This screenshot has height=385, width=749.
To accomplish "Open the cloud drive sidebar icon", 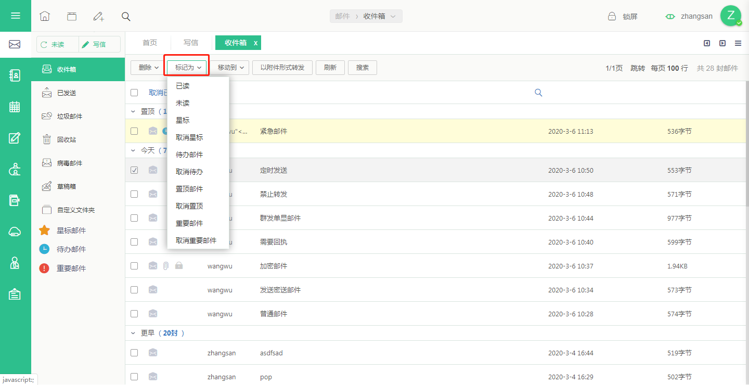I will (15, 232).
